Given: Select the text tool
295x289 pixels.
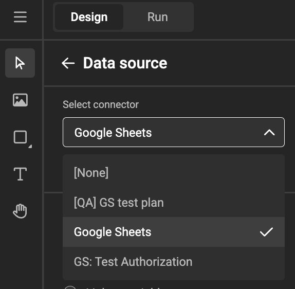Looking at the screenshot, I should [20, 174].
